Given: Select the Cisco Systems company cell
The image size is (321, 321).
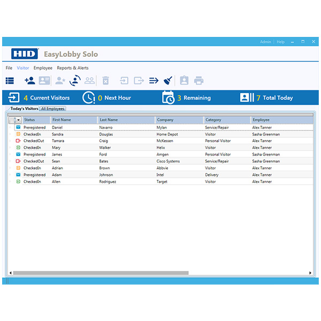Looking at the screenshot, I should pyautogui.click(x=168, y=162).
